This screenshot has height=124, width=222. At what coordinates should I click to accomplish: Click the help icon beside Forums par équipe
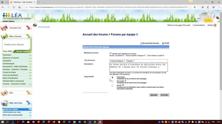click(137, 34)
